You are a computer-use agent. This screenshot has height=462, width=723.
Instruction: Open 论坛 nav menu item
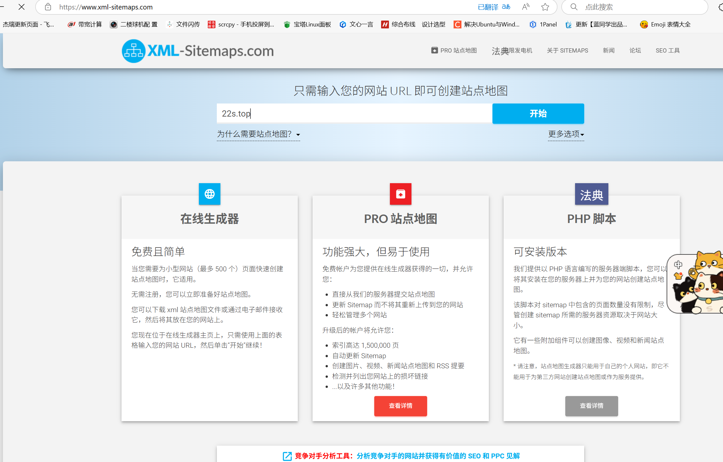pos(635,51)
